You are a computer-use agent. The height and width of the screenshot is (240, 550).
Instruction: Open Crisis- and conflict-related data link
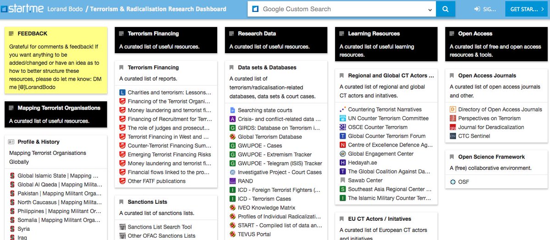[279, 119]
